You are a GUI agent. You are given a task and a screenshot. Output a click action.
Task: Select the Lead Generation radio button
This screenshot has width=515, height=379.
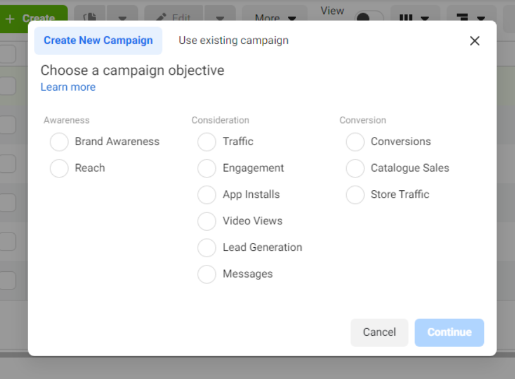coord(207,248)
